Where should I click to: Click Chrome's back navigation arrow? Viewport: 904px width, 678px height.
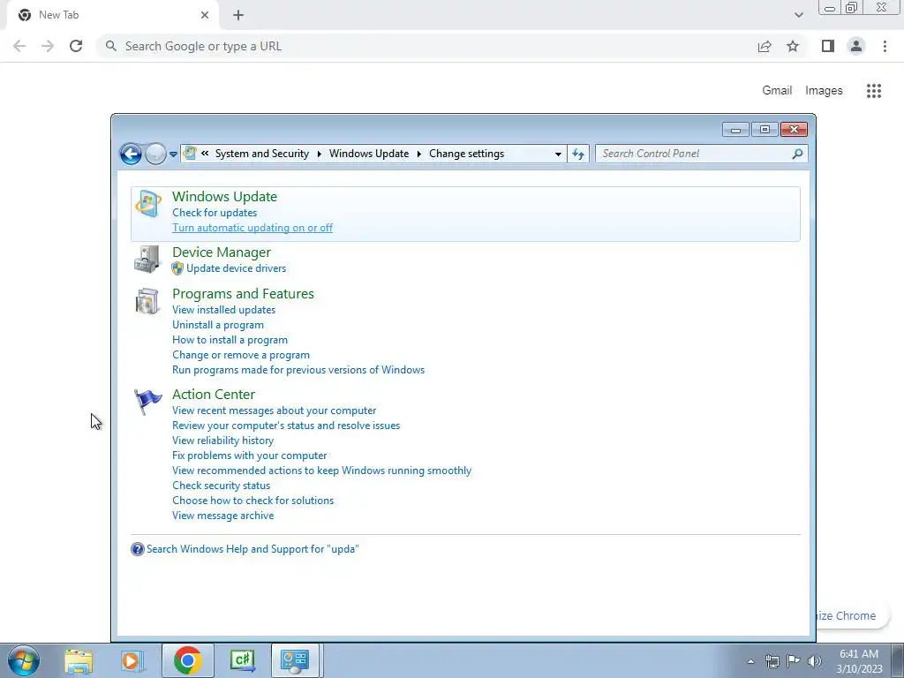[19, 46]
